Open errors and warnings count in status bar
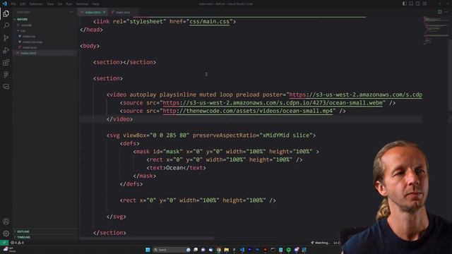The height and width of the screenshot is (254, 452). coord(17,243)
